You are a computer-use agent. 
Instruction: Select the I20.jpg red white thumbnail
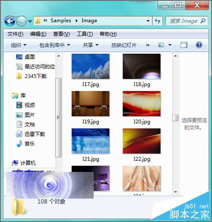[142, 104]
